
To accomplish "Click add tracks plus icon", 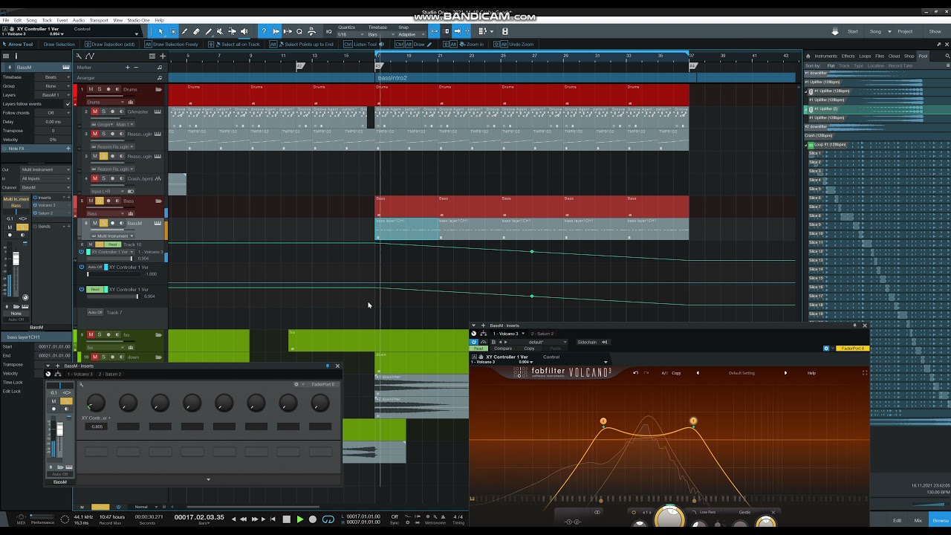I will 163,56.
